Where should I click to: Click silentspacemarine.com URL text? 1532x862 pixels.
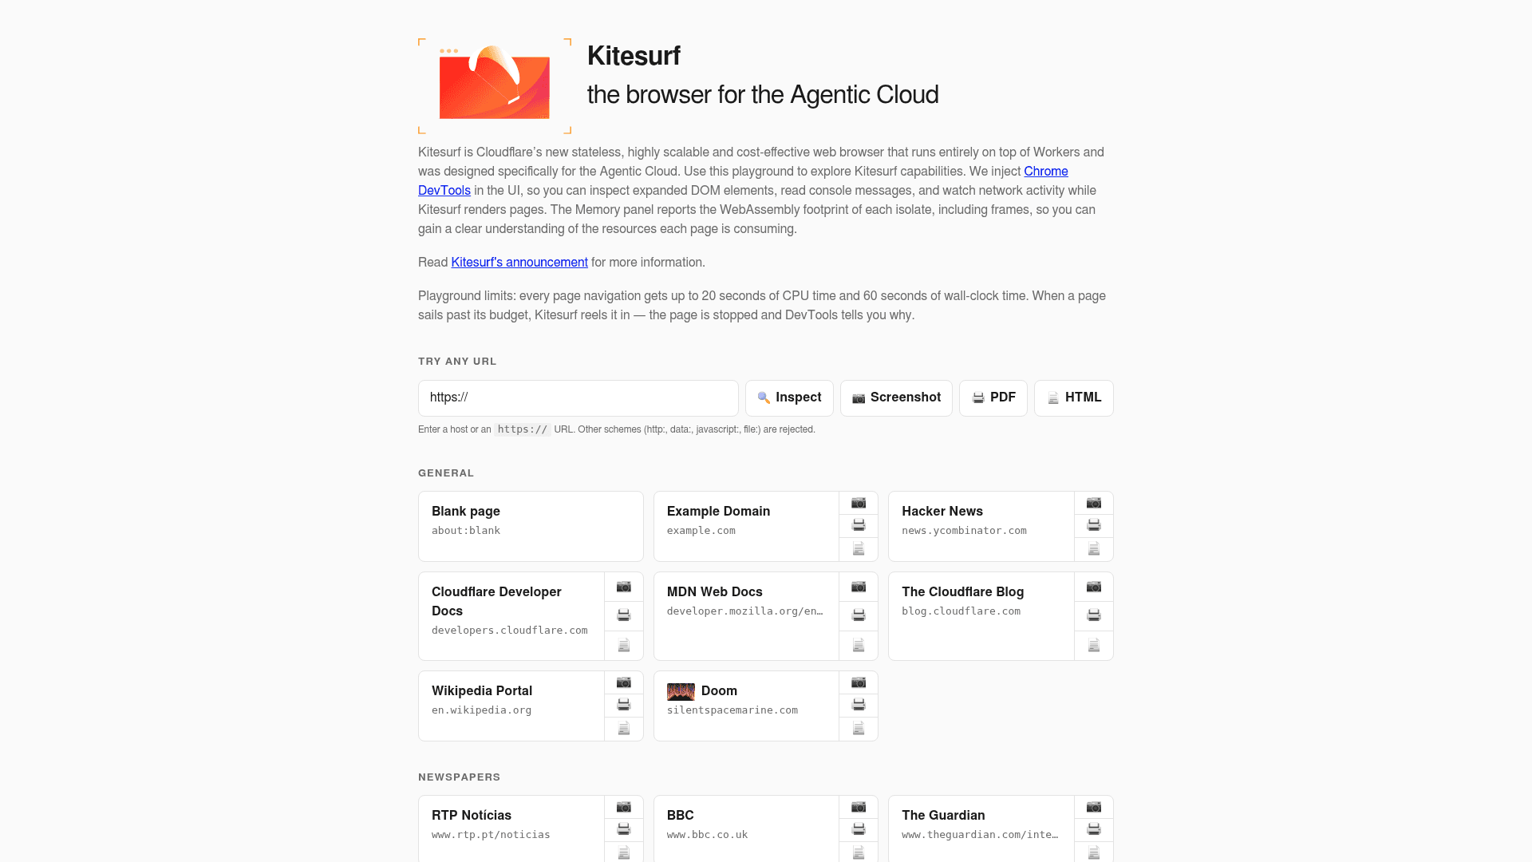pos(732,710)
